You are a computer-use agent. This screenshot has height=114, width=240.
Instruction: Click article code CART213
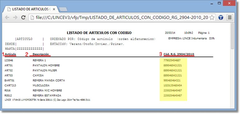coord(10,85)
